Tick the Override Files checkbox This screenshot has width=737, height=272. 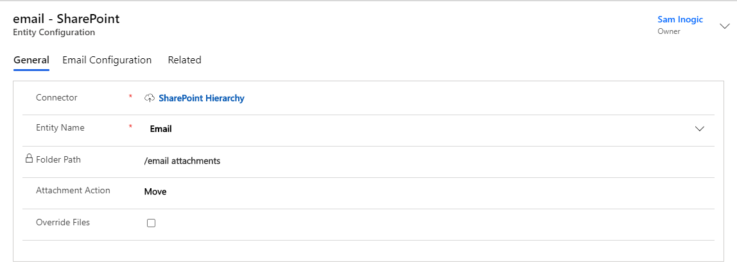(151, 223)
